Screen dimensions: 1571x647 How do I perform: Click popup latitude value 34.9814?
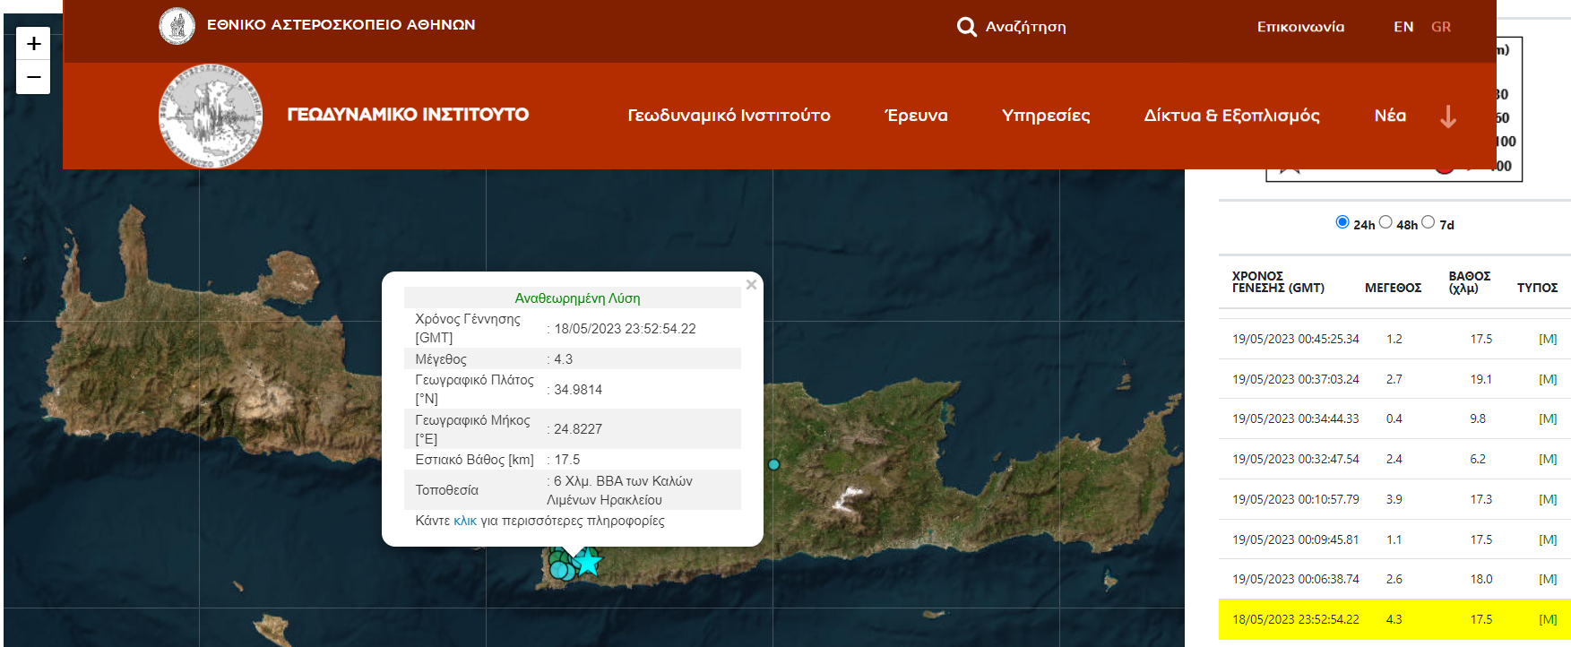578,390
